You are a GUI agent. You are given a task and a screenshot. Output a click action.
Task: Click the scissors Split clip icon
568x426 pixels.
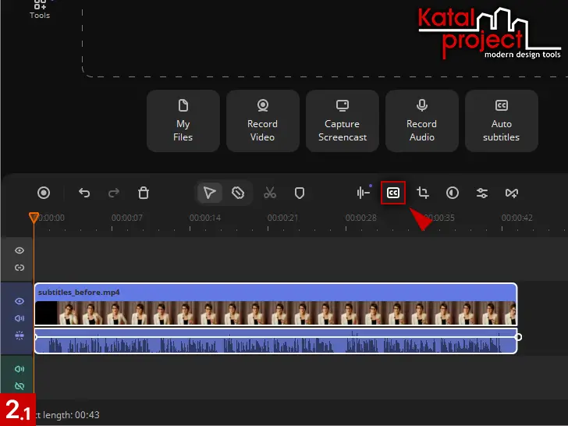pyautogui.click(x=270, y=193)
